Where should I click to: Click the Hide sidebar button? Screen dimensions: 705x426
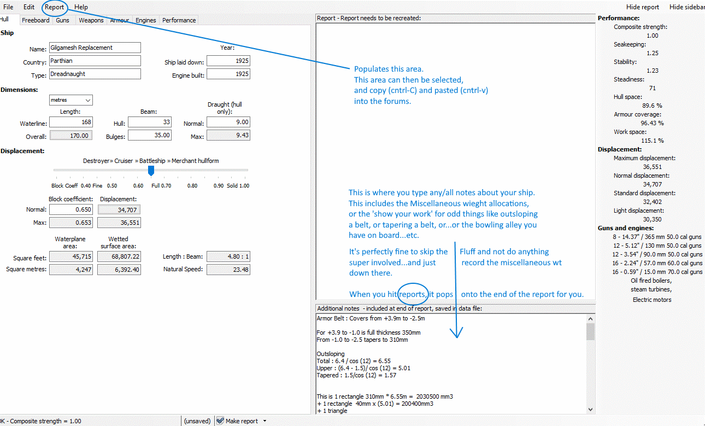click(686, 7)
